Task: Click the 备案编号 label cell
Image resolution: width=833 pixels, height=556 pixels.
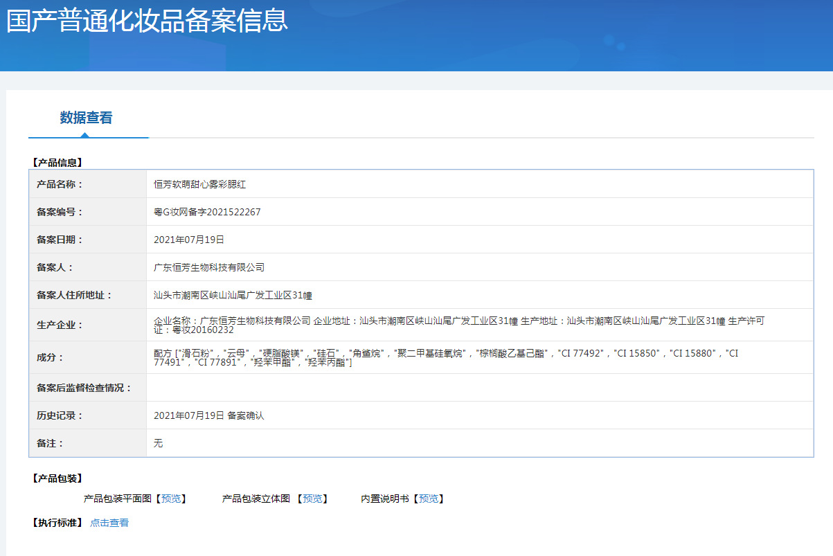Action: point(88,212)
